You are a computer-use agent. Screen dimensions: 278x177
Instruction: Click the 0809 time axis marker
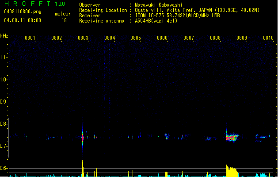click(242, 38)
